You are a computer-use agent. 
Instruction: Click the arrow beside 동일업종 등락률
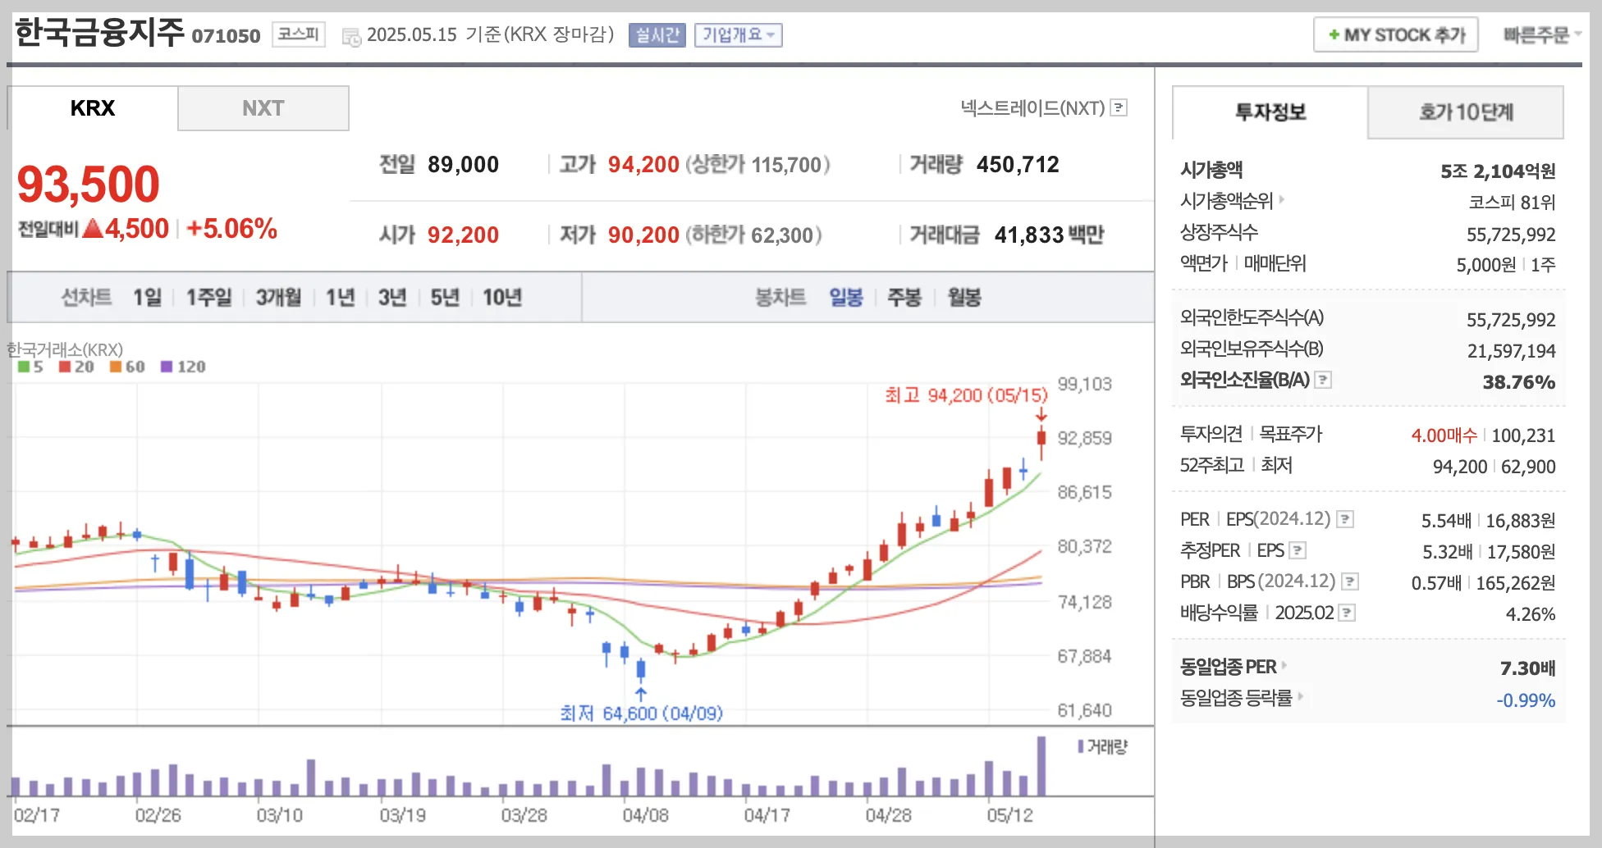[1300, 696]
